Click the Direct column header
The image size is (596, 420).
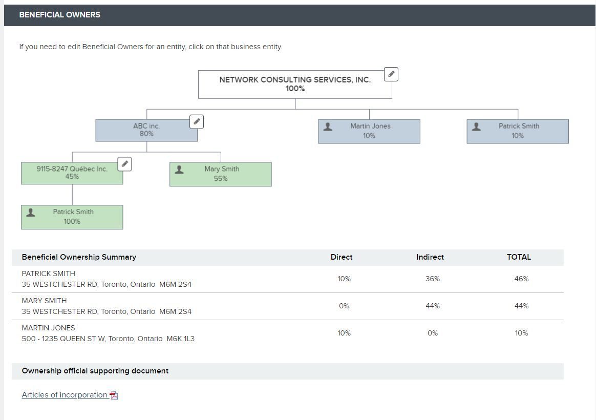click(342, 257)
